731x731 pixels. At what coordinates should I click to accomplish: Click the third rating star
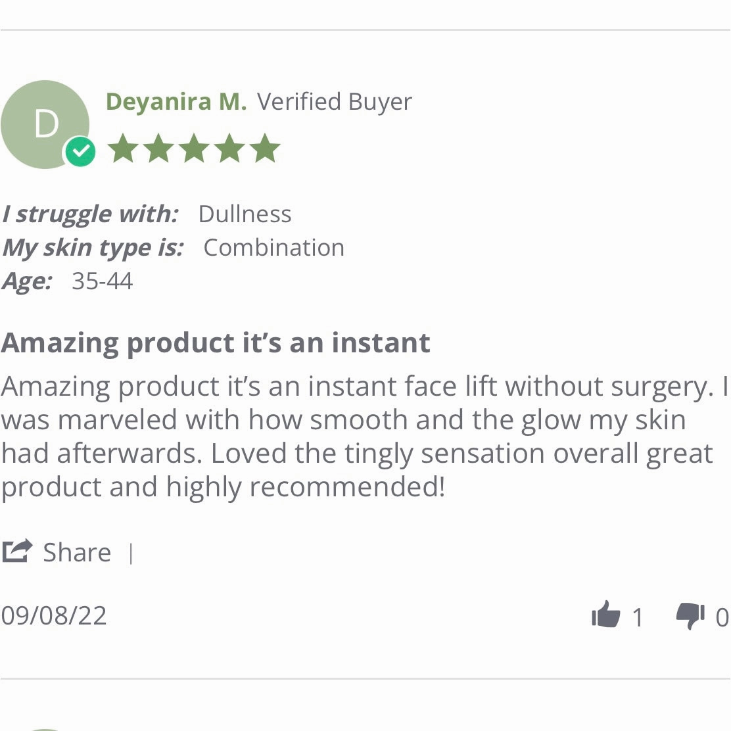point(194,149)
